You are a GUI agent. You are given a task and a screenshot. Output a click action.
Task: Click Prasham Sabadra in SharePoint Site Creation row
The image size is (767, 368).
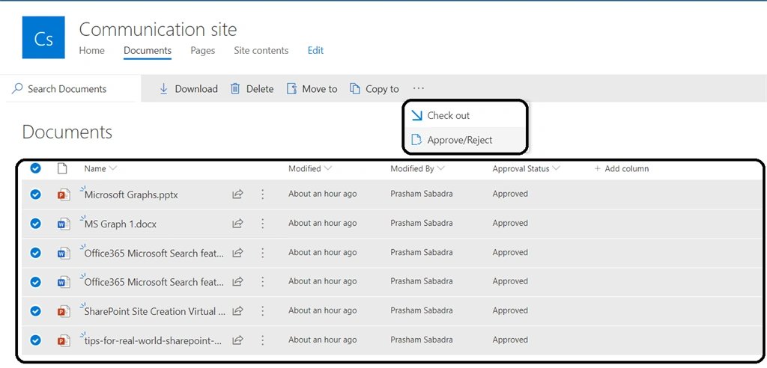point(422,310)
